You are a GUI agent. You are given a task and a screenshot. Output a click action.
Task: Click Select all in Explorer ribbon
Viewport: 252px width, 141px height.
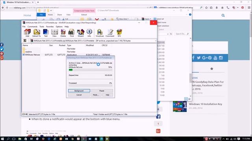[159, 19]
